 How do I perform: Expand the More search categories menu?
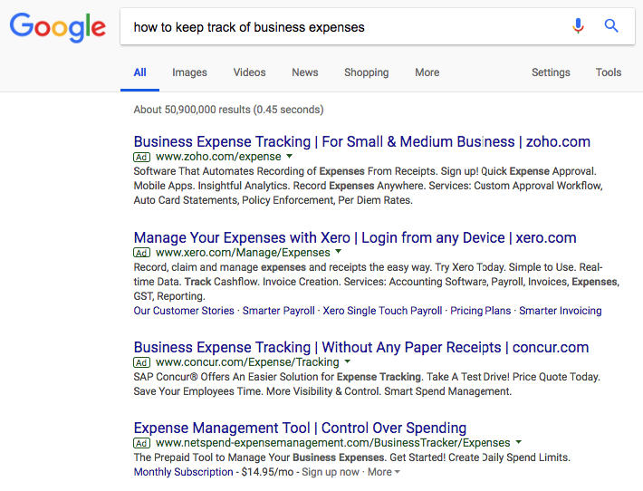427,72
